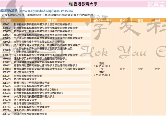Select the 時間 column header
This screenshot has width=166, height=116.
(157, 20)
